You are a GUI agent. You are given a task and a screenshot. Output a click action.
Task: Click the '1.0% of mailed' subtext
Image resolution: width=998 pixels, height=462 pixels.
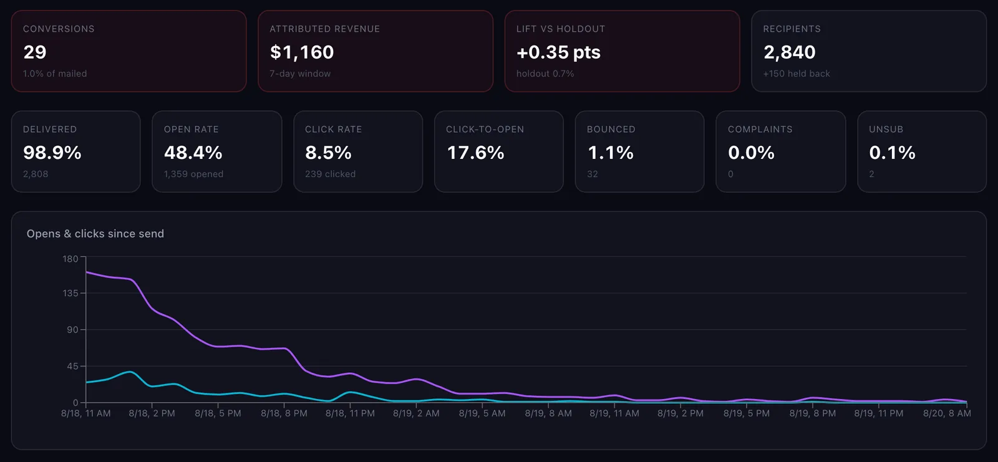click(55, 74)
